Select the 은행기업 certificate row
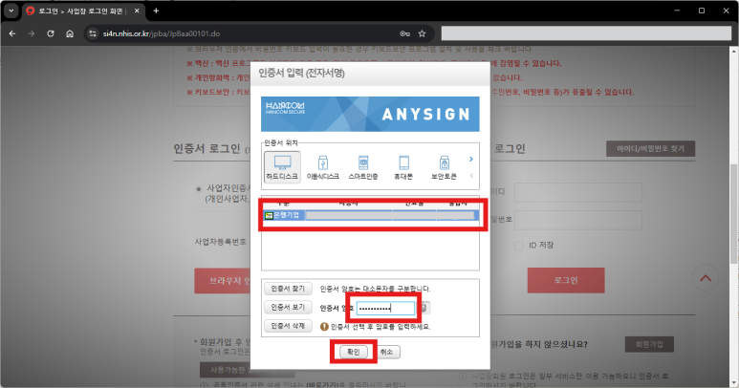 click(x=370, y=215)
